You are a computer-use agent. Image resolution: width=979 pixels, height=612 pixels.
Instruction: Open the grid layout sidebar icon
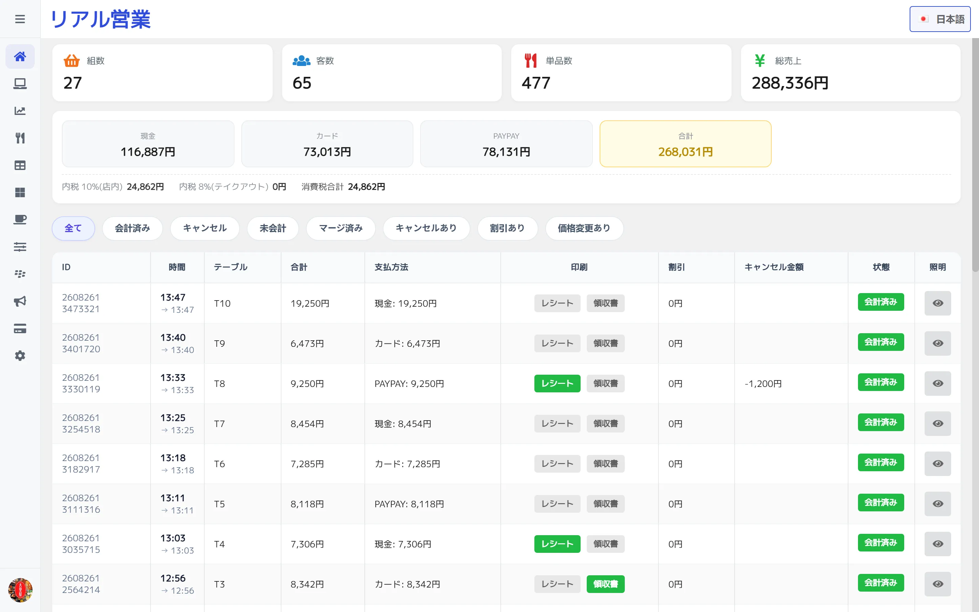[20, 192]
